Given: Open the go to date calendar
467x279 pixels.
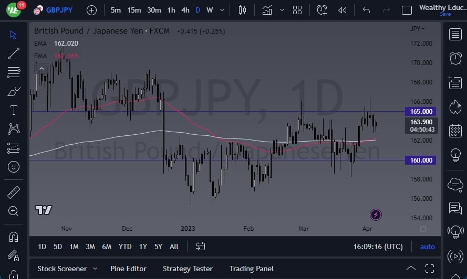Looking at the screenshot, I should point(201,246).
